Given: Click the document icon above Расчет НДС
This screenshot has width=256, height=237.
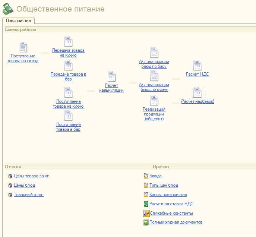Looking at the screenshot, I should (197, 66).
